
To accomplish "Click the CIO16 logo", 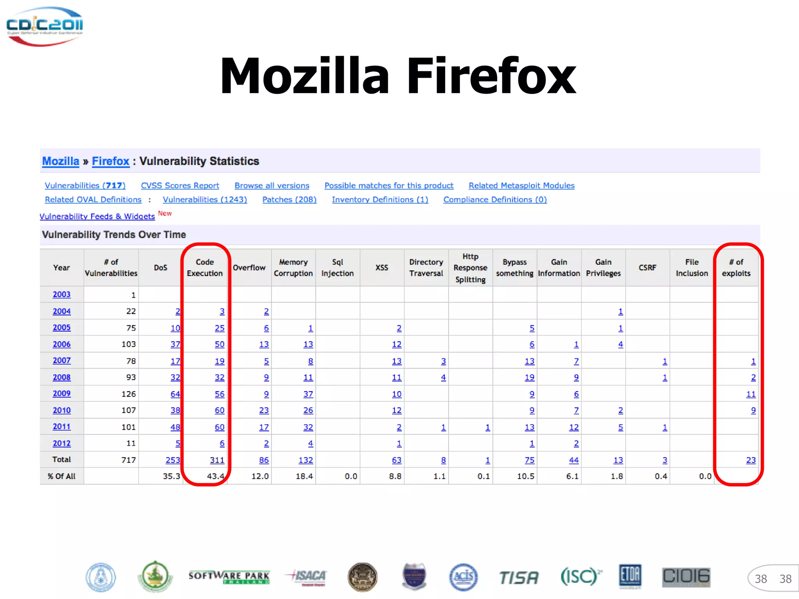I will coord(686,577).
